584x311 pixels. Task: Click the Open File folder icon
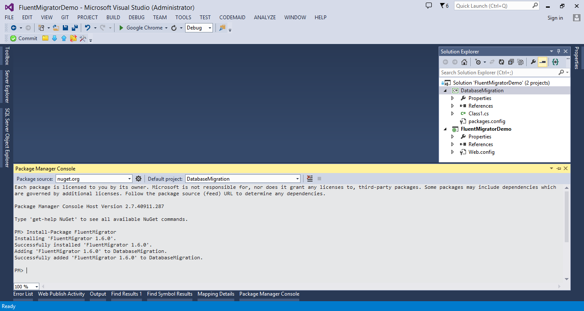pos(56,28)
